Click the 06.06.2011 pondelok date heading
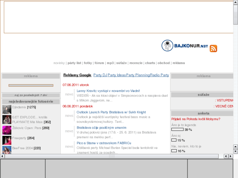Screen dimensions: 238x178 [x=78, y=106]
